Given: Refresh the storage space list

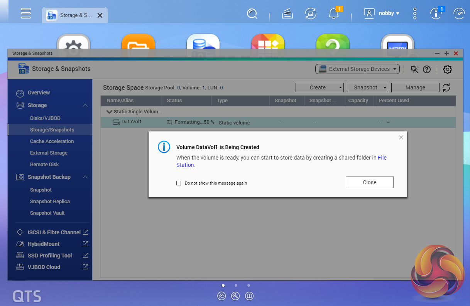Looking at the screenshot, I should click(446, 88).
